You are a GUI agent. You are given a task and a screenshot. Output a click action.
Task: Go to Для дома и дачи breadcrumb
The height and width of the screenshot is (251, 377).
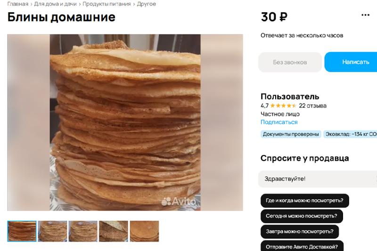click(x=55, y=4)
